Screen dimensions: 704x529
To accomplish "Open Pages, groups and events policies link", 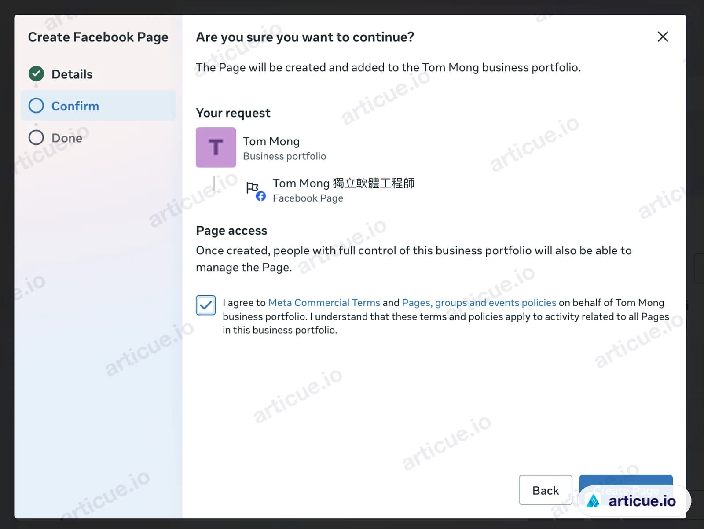I will tap(479, 303).
